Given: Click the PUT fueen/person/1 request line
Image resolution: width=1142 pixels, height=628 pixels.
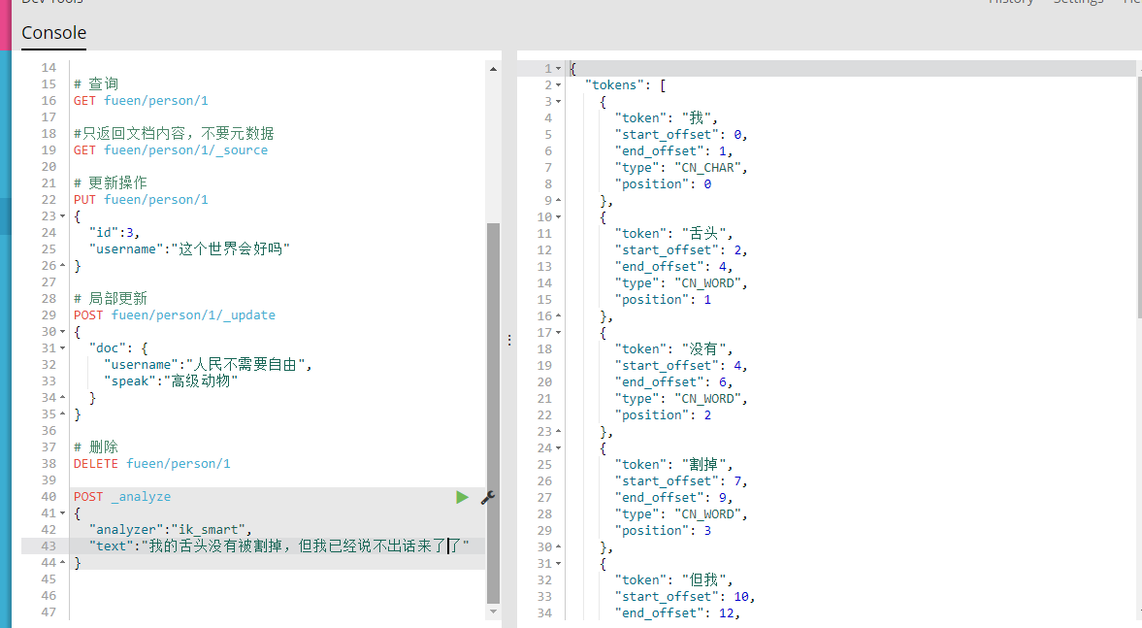Looking at the screenshot, I should 141,200.
